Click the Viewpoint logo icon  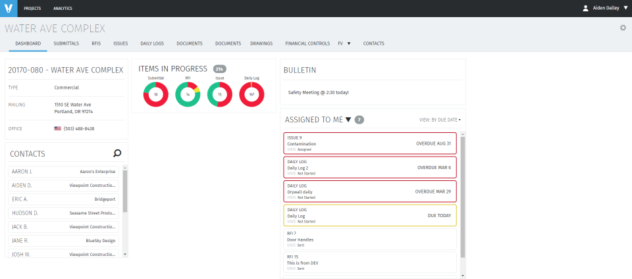[9, 9]
